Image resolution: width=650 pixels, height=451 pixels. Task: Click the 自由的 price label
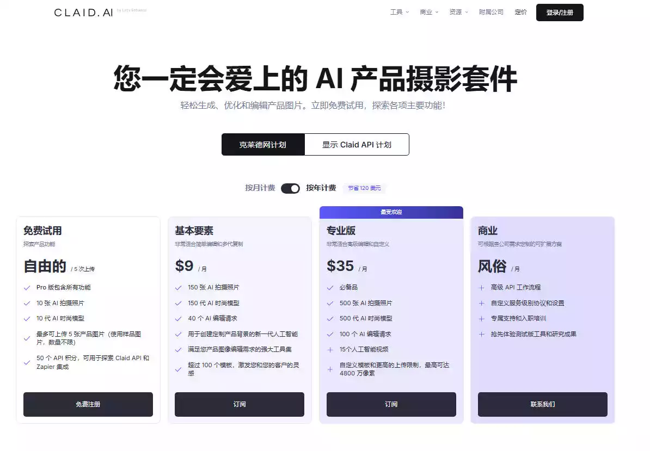click(45, 266)
